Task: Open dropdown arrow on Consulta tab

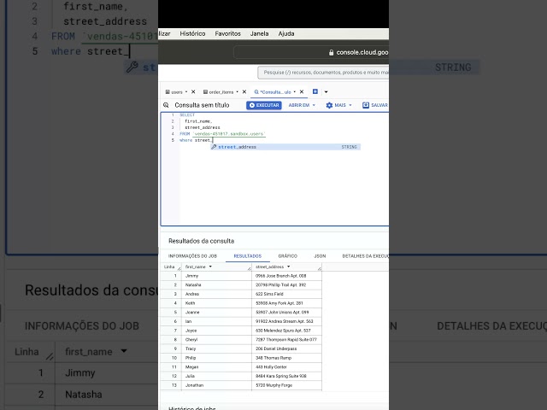Action: pos(294,92)
